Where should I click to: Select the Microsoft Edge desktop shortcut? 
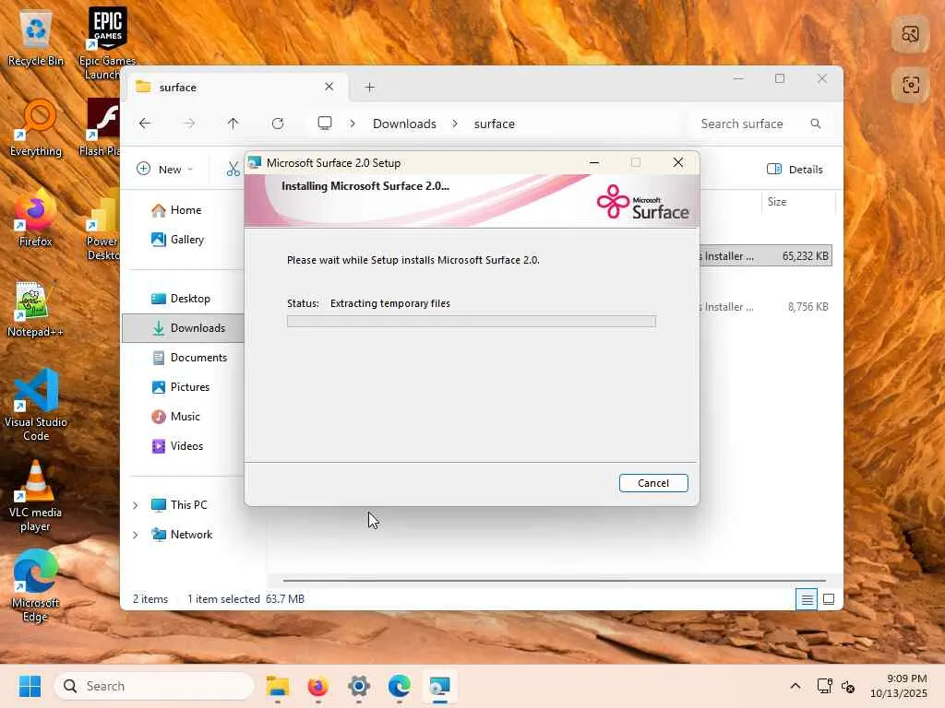[x=36, y=585]
